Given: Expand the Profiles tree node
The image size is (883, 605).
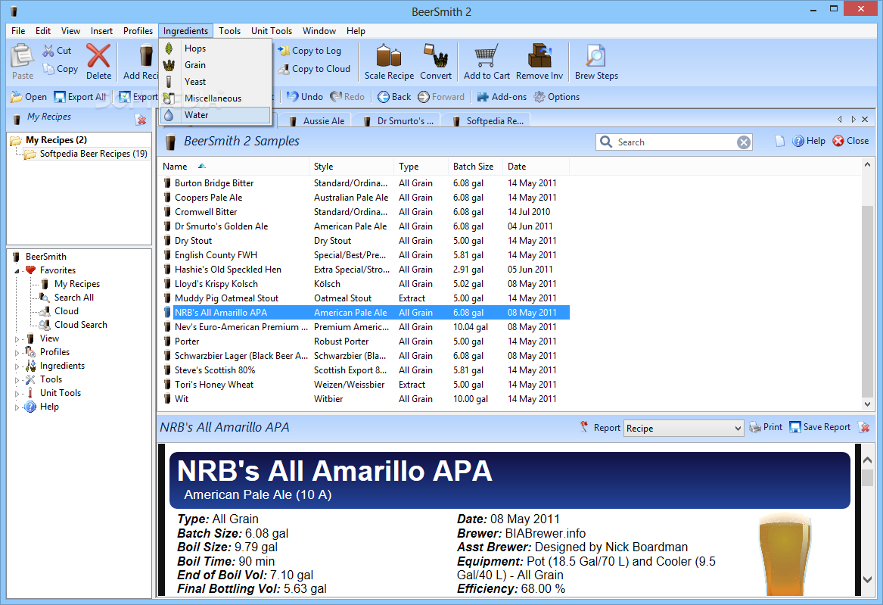Looking at the screenshot, I should pyautogui.click(x=17, y=353).
